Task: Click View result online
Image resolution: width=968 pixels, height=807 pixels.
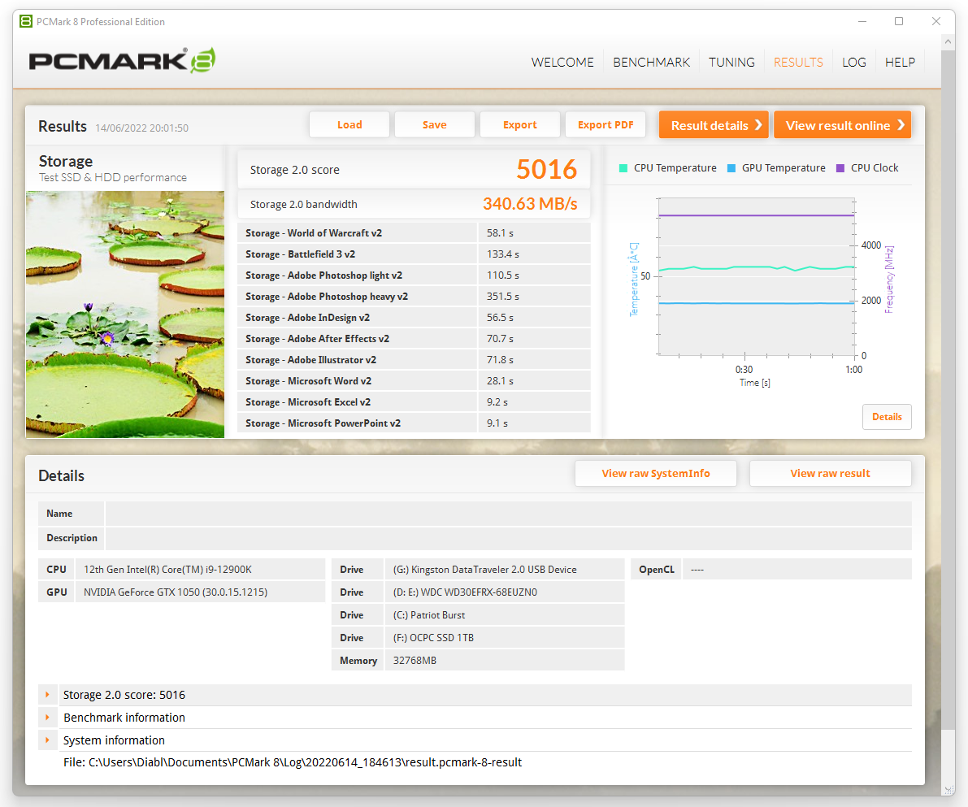Action: 842,125
